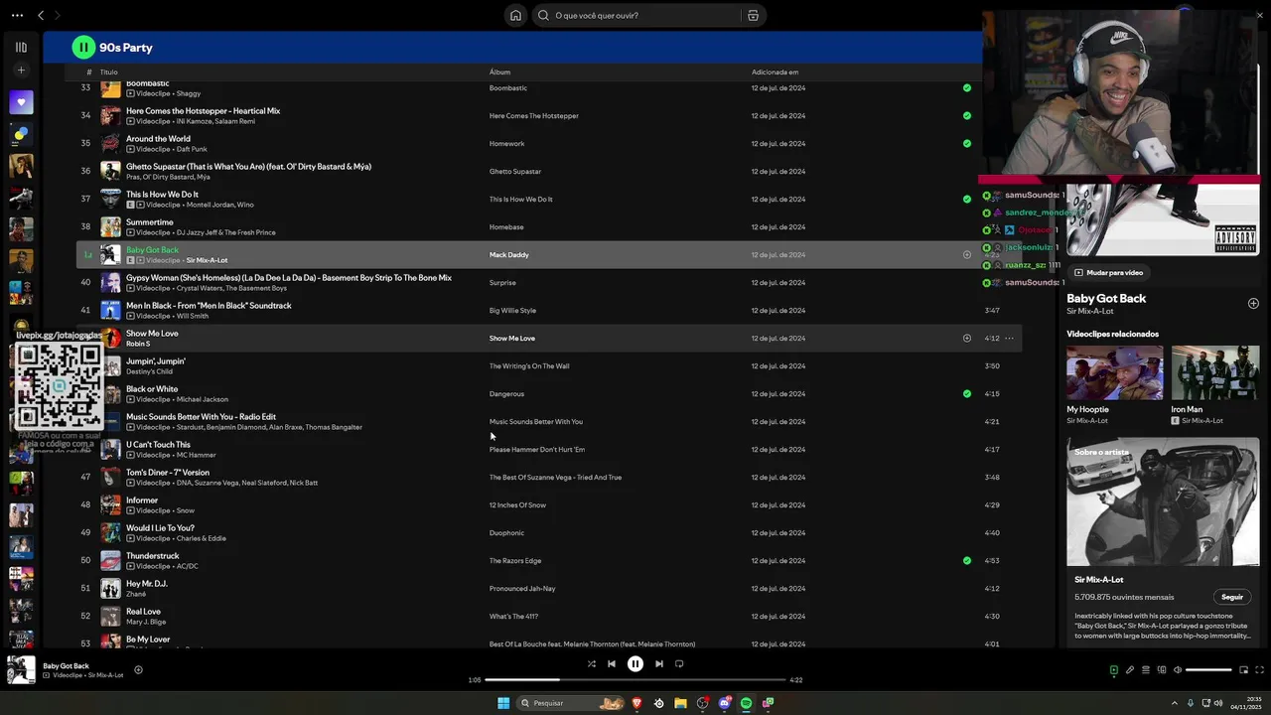Viewport: 1271px width, 715px height.
Task: Open the three-dot app menu
Action: click(17, 15)
